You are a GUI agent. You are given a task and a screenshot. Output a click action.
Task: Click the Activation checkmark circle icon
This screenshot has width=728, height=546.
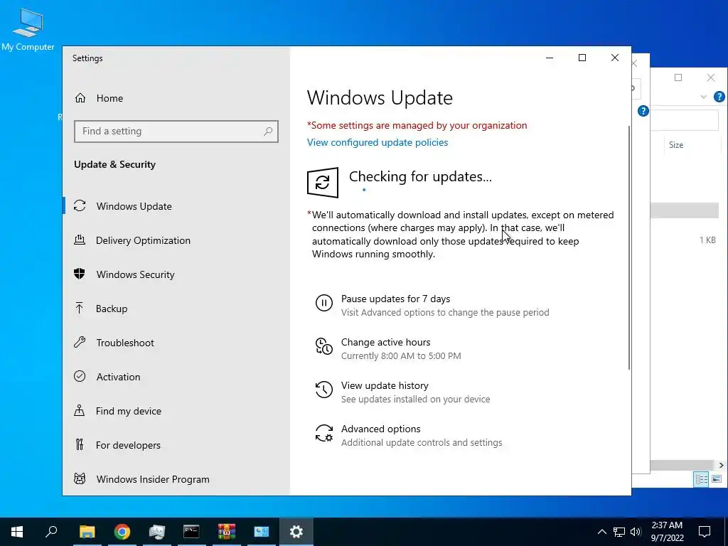coord(80,376)
